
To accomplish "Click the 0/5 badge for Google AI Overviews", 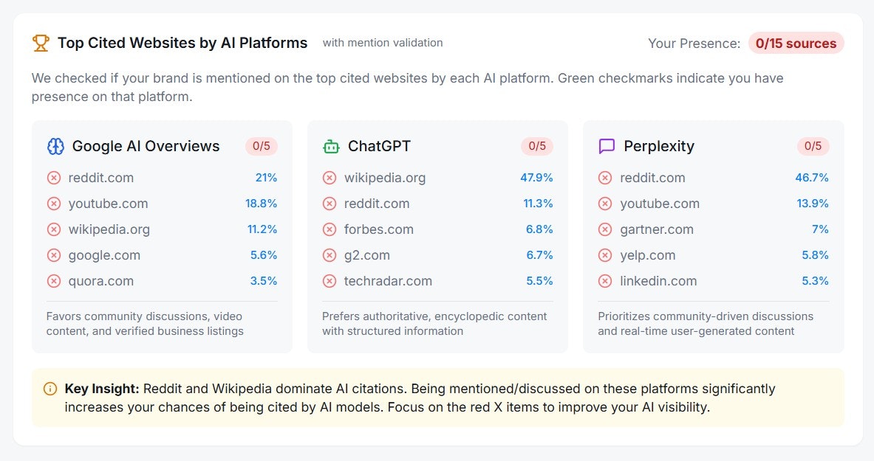I will click(x=262, y=146).
